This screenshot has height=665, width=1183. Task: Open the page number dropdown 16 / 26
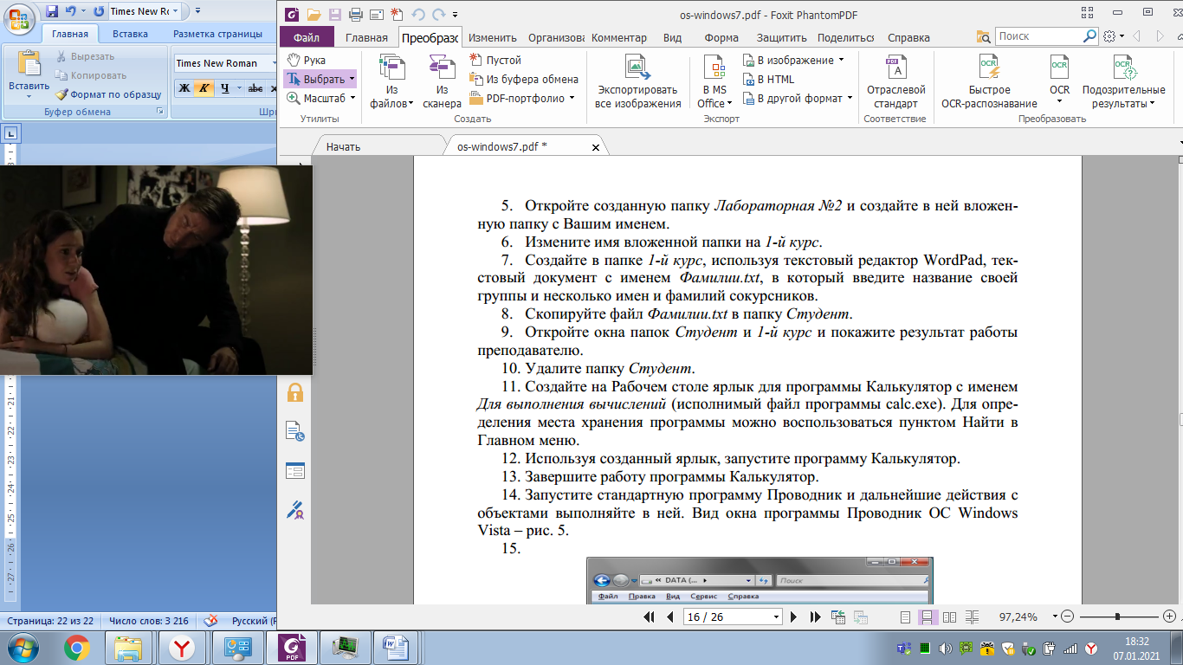[x=775, y=617]
